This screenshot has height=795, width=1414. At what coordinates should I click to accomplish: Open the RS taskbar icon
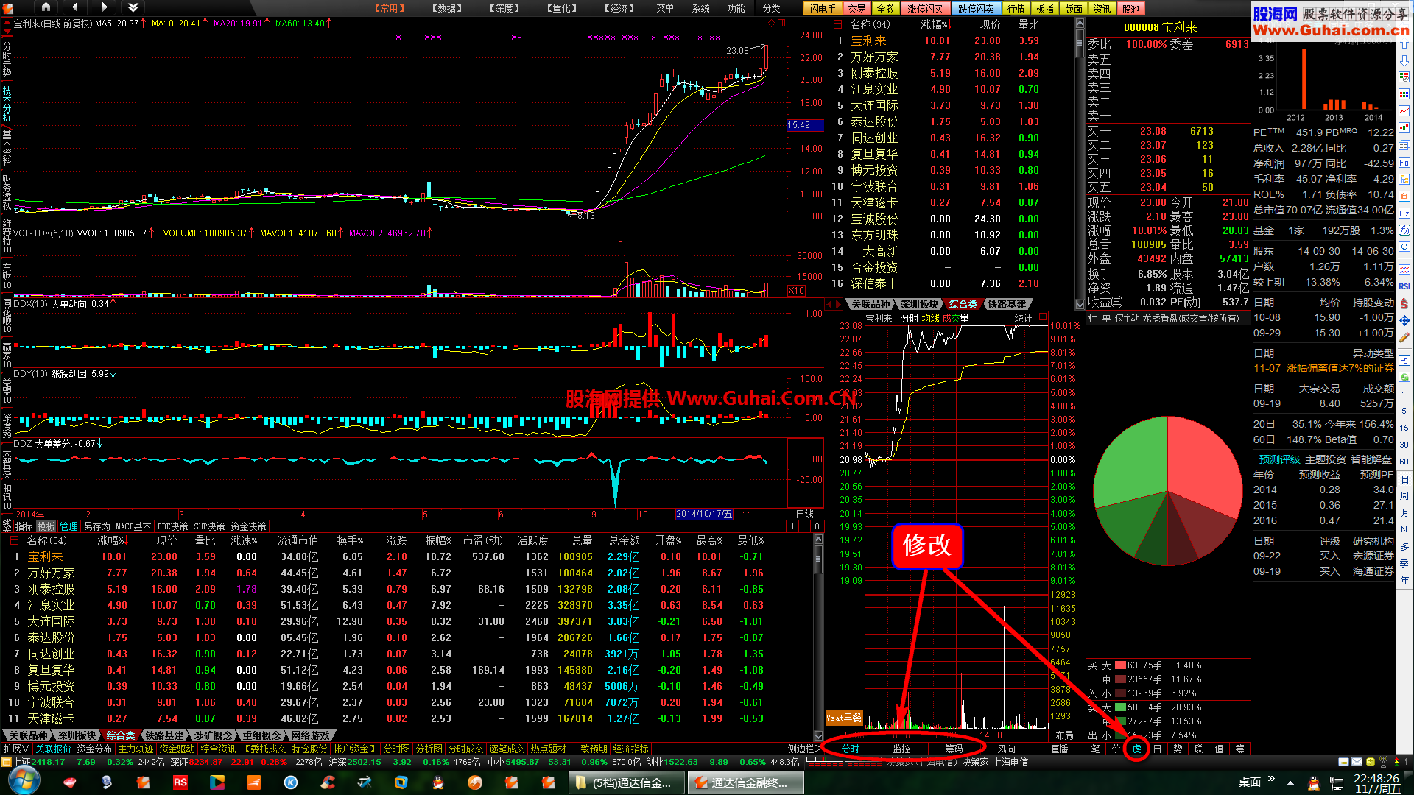(180, 782)
